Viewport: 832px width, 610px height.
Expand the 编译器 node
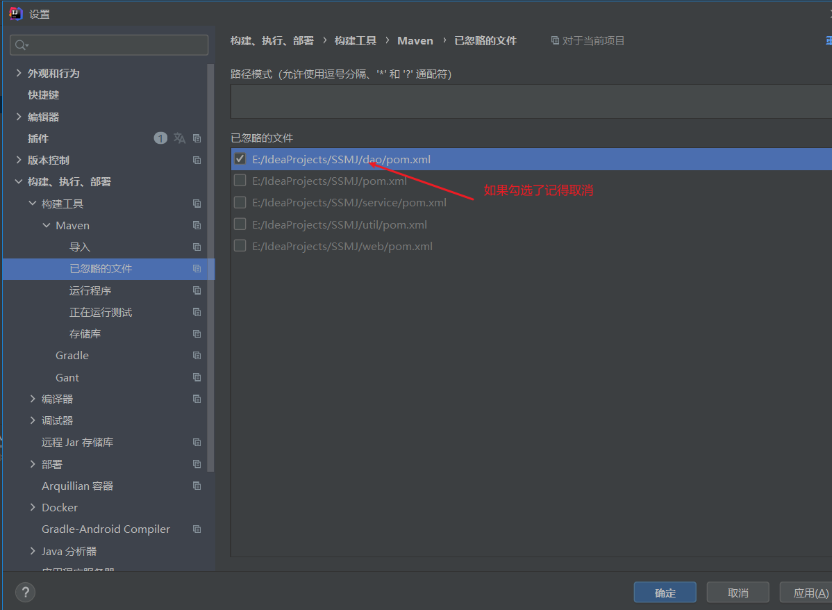pyautogui.click(x=33, y=399)
